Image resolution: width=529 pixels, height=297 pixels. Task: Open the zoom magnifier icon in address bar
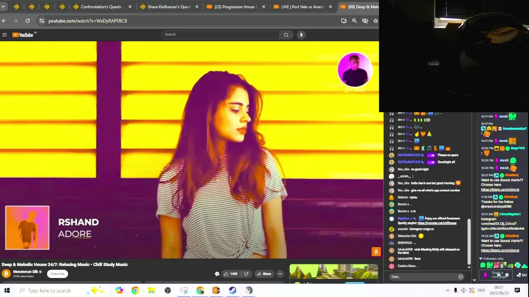[354, 21]
